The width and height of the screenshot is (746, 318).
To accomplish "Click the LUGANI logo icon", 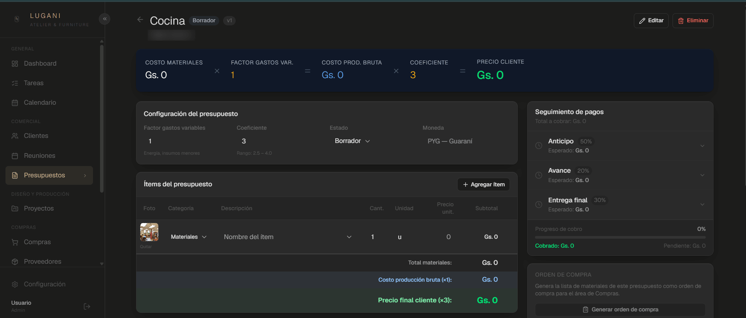I will (x=17, y=19).
